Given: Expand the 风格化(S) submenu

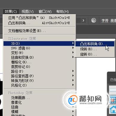Looking at the screenshot, I should (x=39, y=85).
